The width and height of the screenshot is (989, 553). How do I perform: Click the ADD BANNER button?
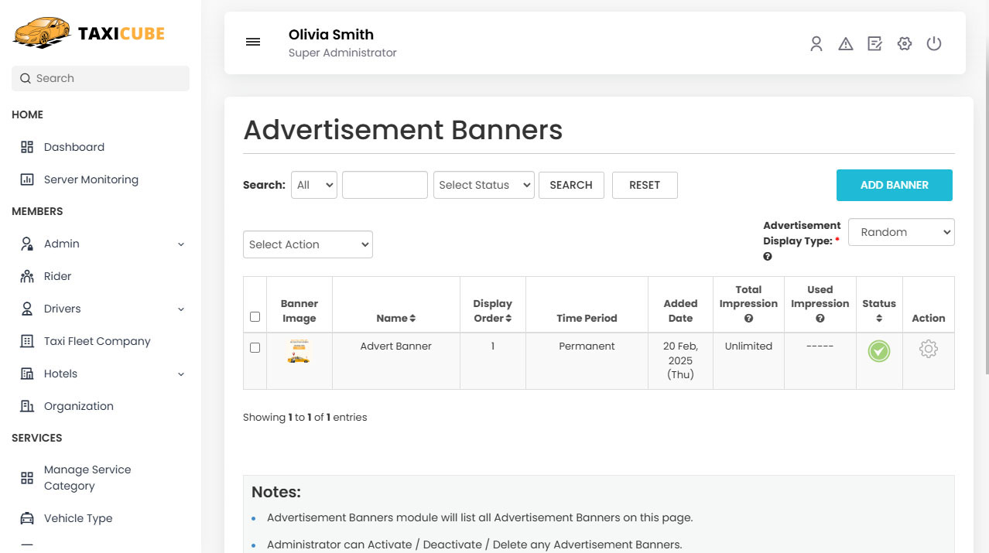[894, 186]
